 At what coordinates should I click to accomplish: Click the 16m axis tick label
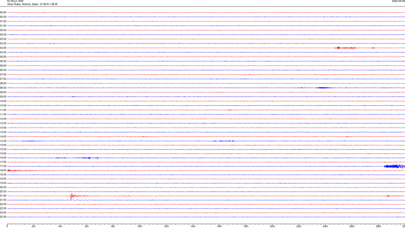tap(219, 226)
